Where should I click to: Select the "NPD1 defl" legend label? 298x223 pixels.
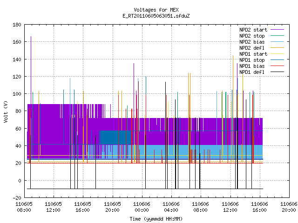(252, 72)
